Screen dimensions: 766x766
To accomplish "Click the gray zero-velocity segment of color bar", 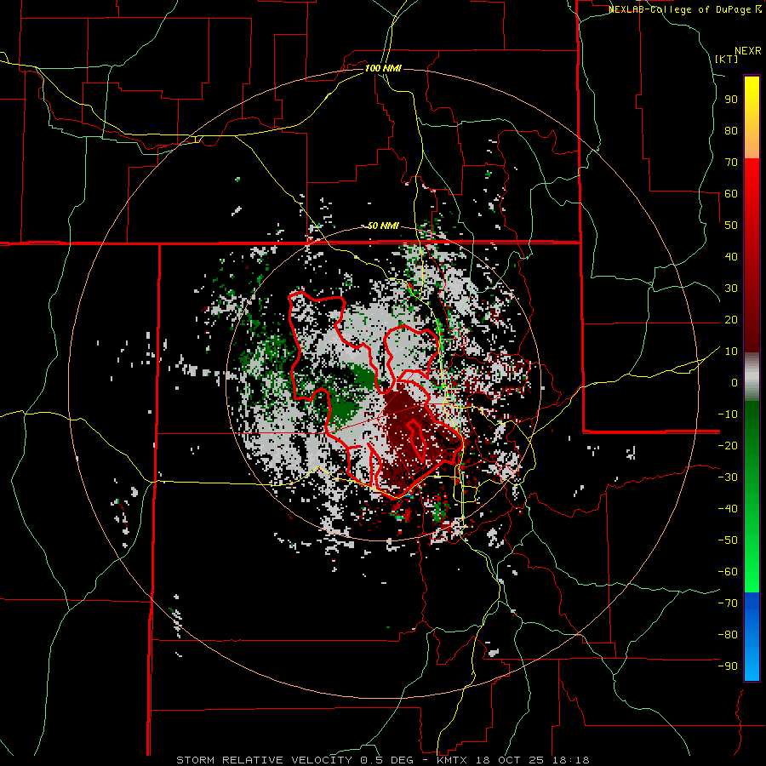I will coord(752,377).
